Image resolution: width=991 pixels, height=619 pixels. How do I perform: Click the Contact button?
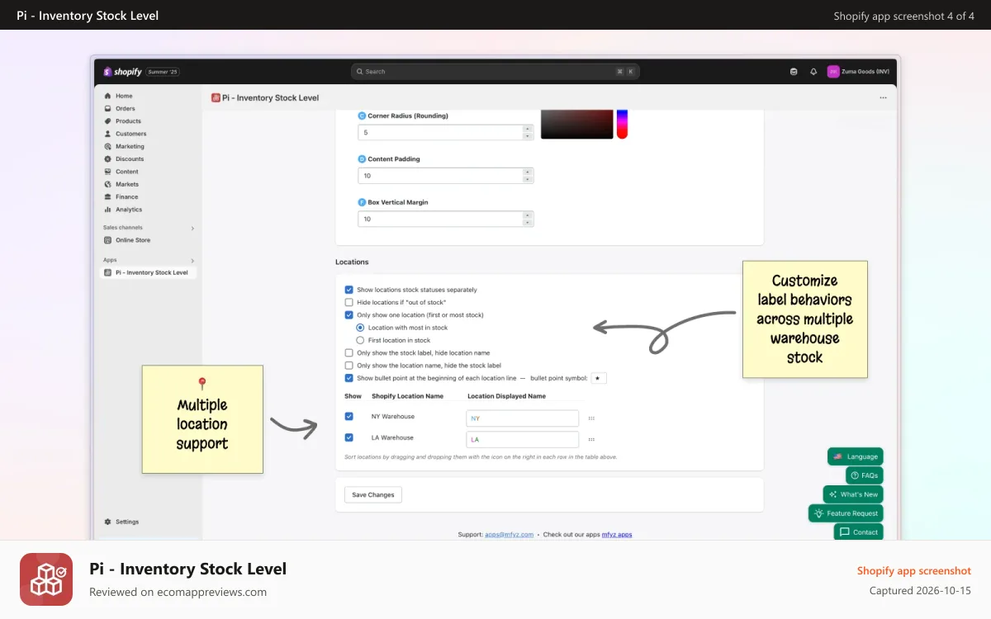click(859, 532)
